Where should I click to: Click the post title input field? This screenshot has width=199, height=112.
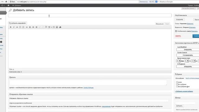[x=90, y=16]
